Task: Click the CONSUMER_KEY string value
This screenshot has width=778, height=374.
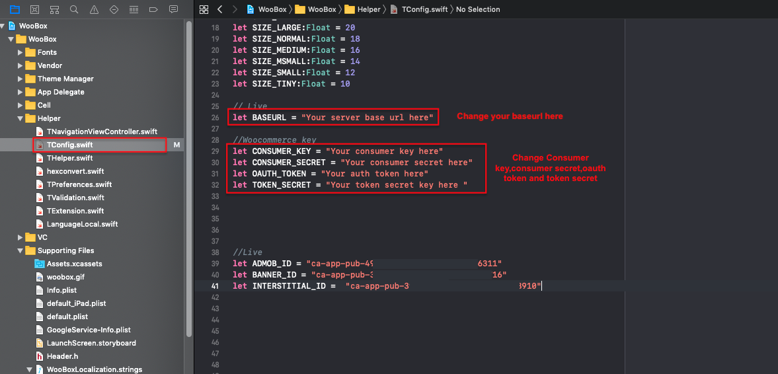Action: click(385, 151)
